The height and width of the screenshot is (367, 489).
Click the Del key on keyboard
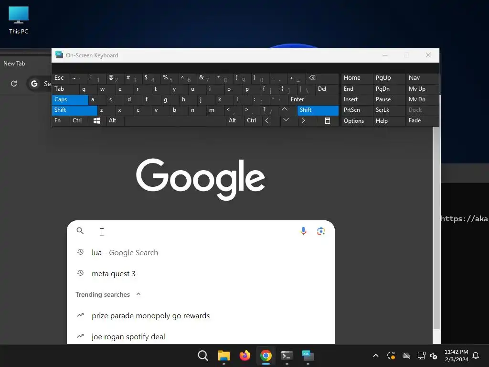pyautogui.click(x=327, y=89)
